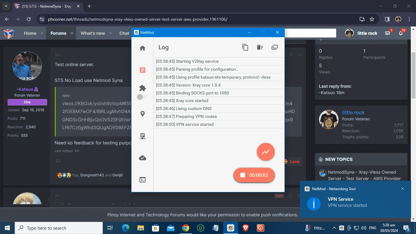Open the NetmodSyna thread under New Topics

(x=364, y=175)
